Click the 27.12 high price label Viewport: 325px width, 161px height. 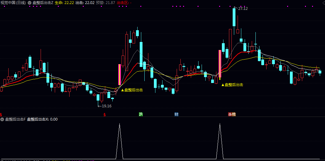pos(243,9)
